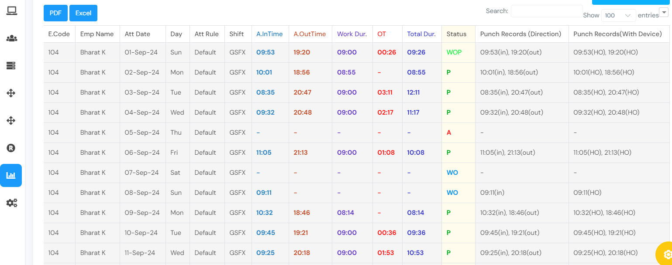
Task: Select the circled R icon in sidebar
Action: [11, 148]
